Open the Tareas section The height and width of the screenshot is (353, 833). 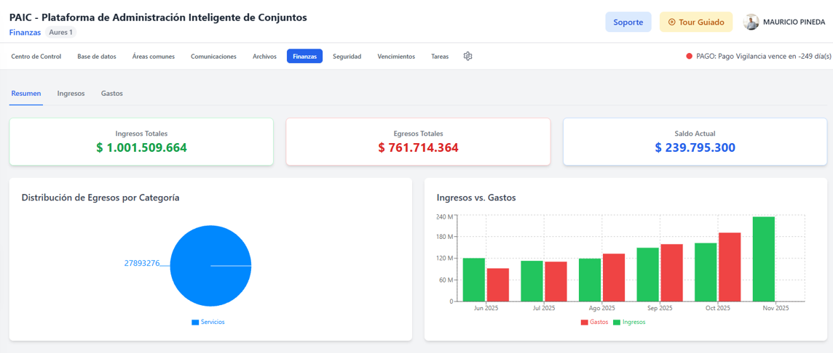[x=440, y=56]
